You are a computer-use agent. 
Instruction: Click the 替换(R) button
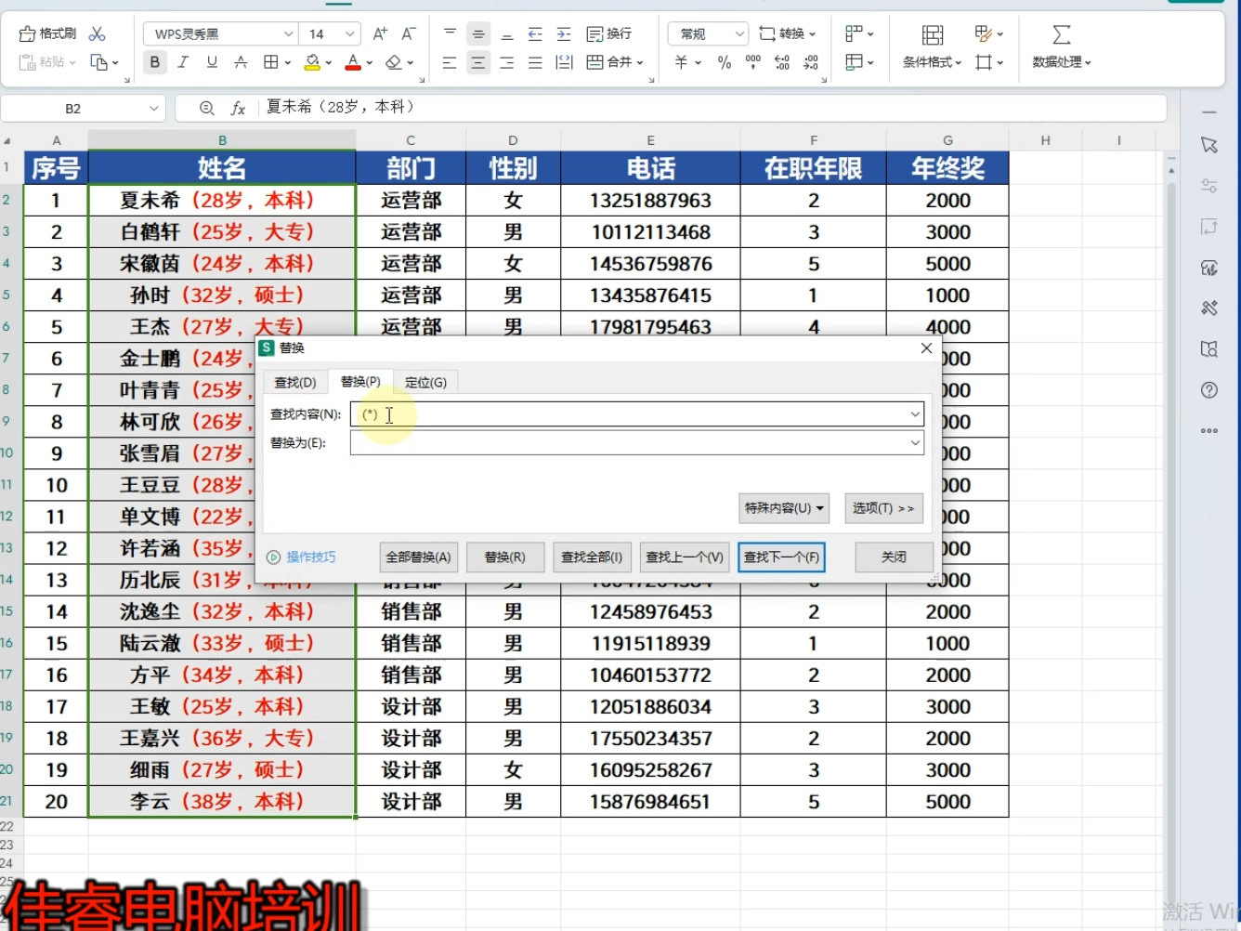pyautogui.click(x=504, y=557)
